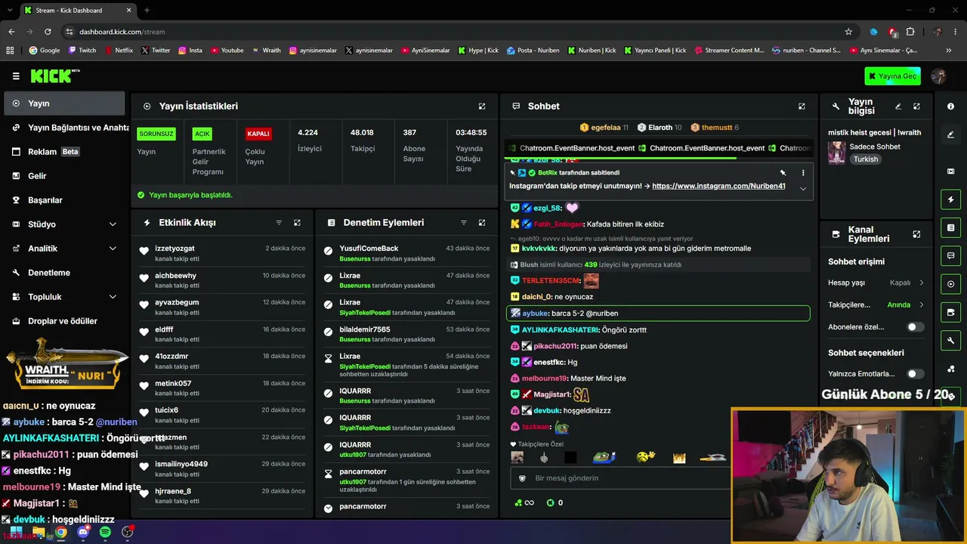
Task: Expand the Topluluk sidebar section
Action: 113,297
